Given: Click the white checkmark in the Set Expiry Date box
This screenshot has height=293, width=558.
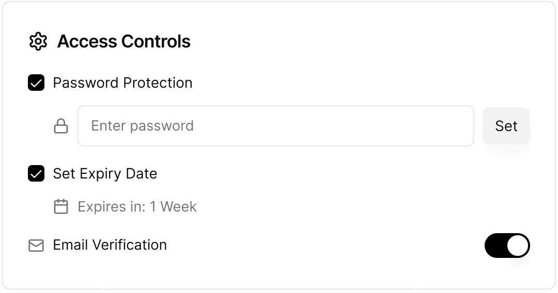Looking at the screenshot, I should [x=36, y=173].
